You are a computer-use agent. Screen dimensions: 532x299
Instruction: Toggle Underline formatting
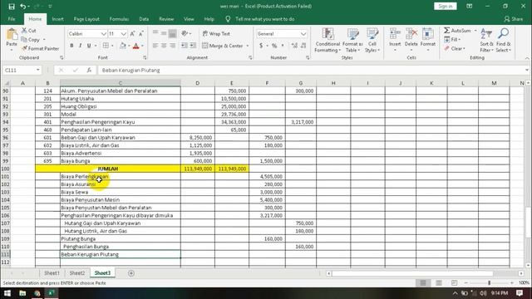point(89,46)
